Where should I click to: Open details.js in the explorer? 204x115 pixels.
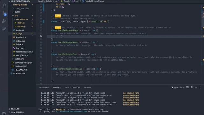(21, 27)
